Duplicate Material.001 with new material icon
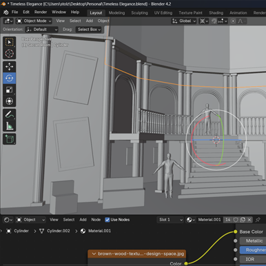The height and width of the screenshot is (266, 266). 243,220
